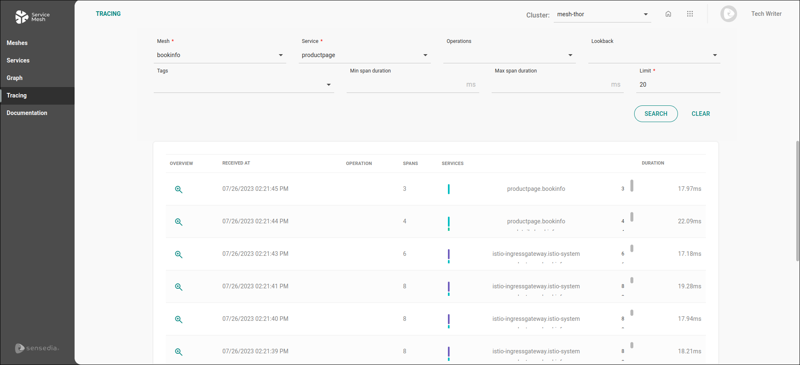This screenshot has height=365, width=800.
Task: Go to Services in sidebar
Action: point(37,60)
